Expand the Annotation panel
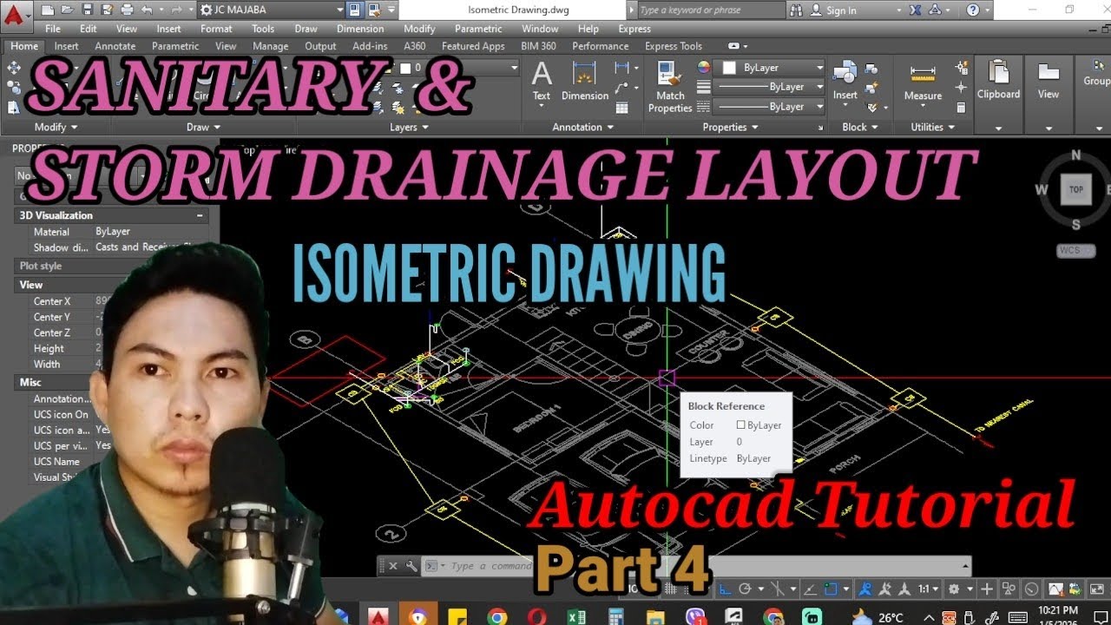Screen dimensions: 1111x625 tap(582, 127)
